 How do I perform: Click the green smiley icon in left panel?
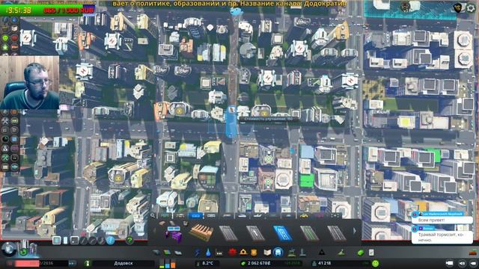coord(5,38)
